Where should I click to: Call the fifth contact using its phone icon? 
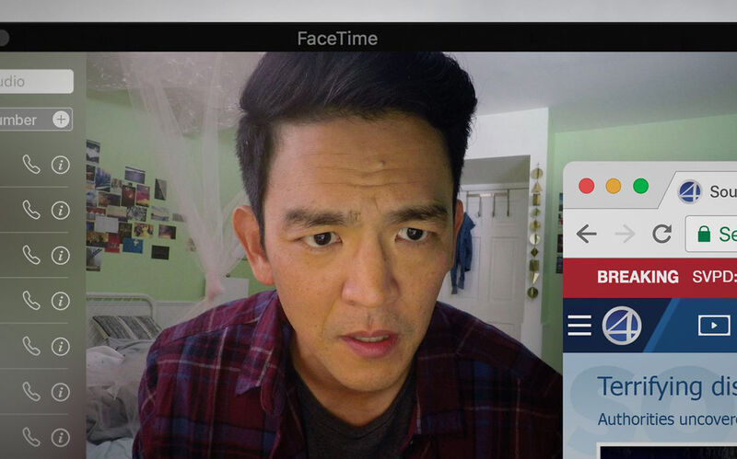click(x=31, y=347)
